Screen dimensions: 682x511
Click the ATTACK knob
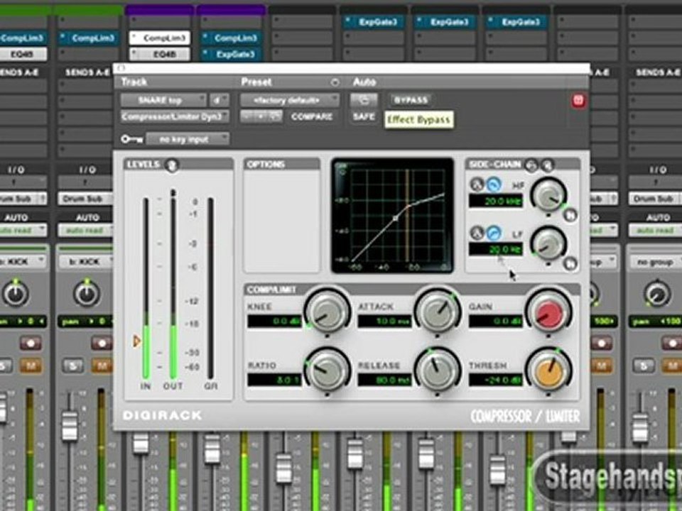click(x=437, y=312)
